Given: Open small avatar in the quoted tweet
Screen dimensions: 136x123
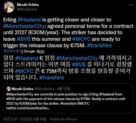Looking at the screenshot, I should click(8, 89).
